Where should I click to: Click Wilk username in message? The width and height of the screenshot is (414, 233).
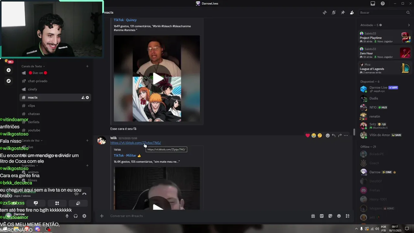pyautogui.click(x=114, y=138)
